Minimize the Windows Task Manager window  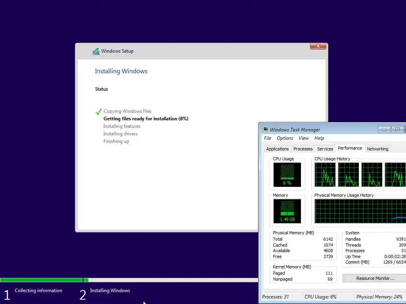(x=384, y=129)
